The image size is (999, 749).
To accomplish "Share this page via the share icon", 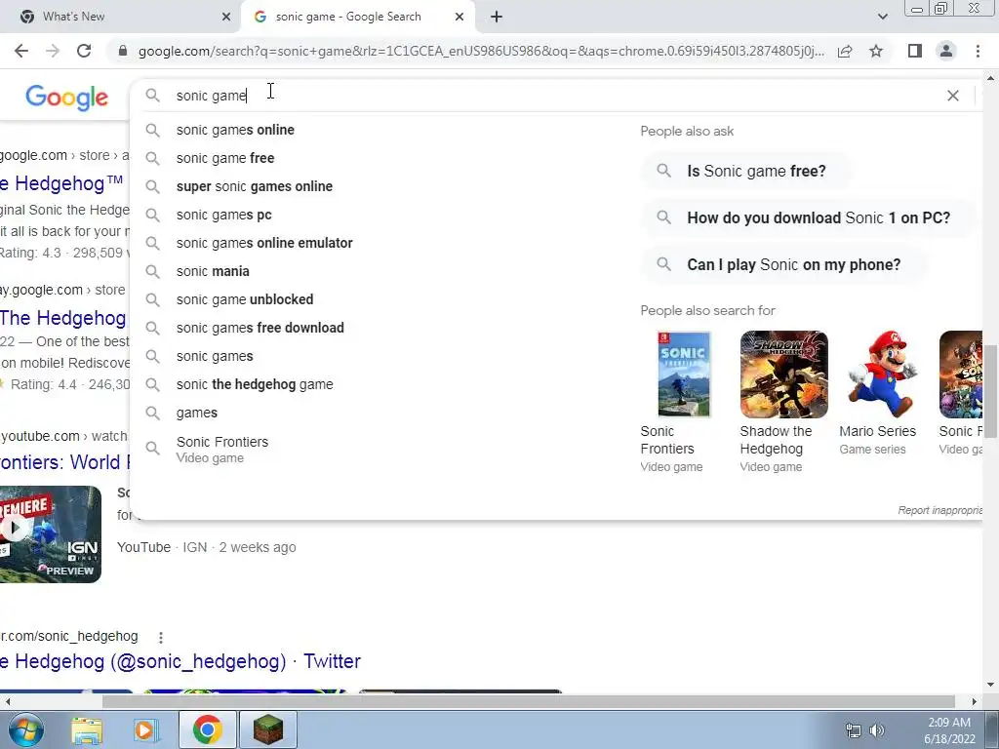I will 845,51.
